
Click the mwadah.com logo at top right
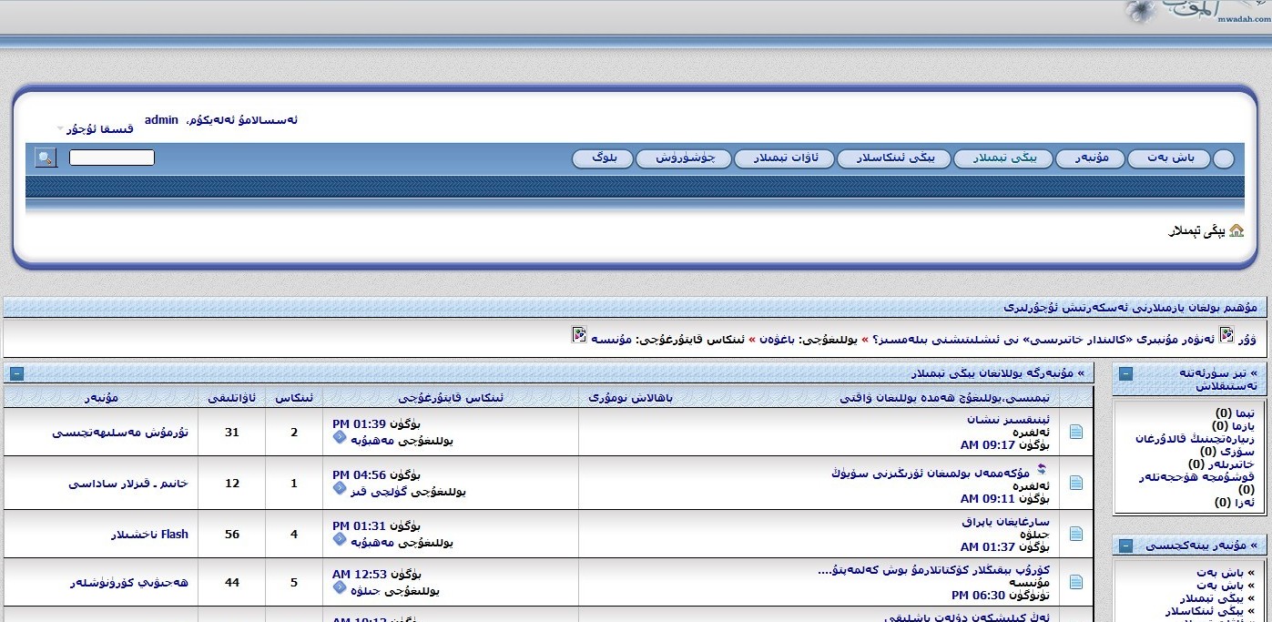pos(1193,14)
